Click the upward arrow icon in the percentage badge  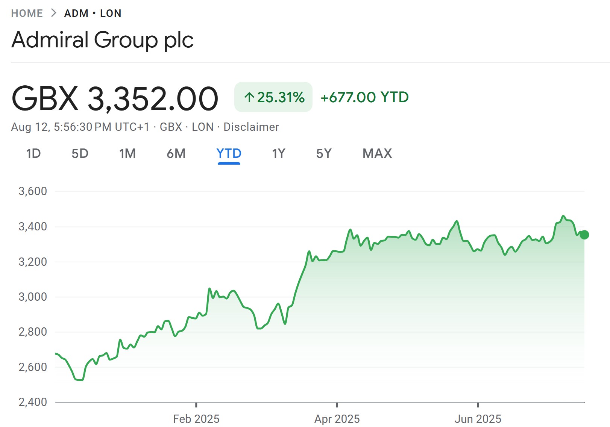[x=250, y=97]
